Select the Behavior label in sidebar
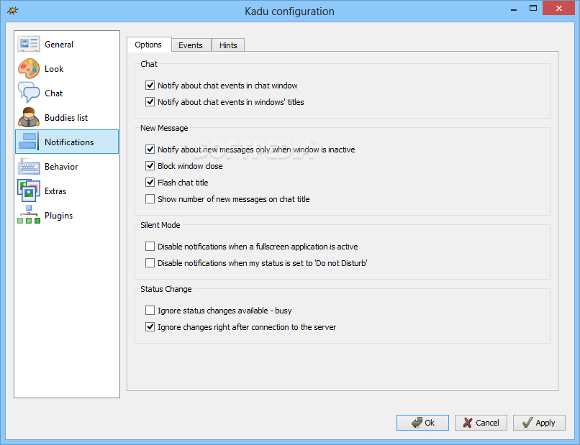Viewport: 580px width, 445px height. 61,167
